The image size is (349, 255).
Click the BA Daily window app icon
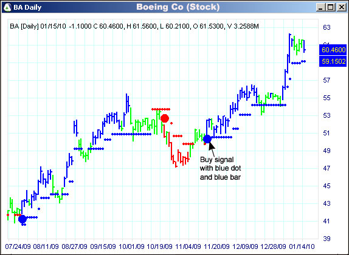coord(7,7)
